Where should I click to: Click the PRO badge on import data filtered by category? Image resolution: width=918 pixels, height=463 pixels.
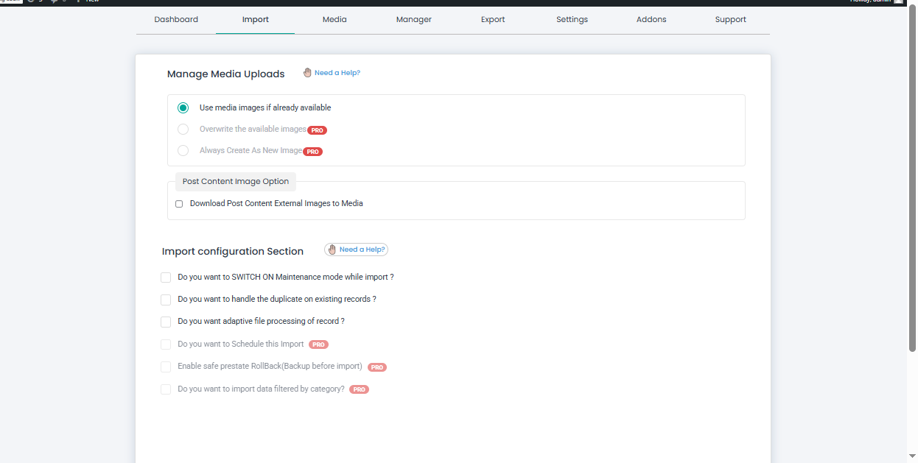coord(359,389)
